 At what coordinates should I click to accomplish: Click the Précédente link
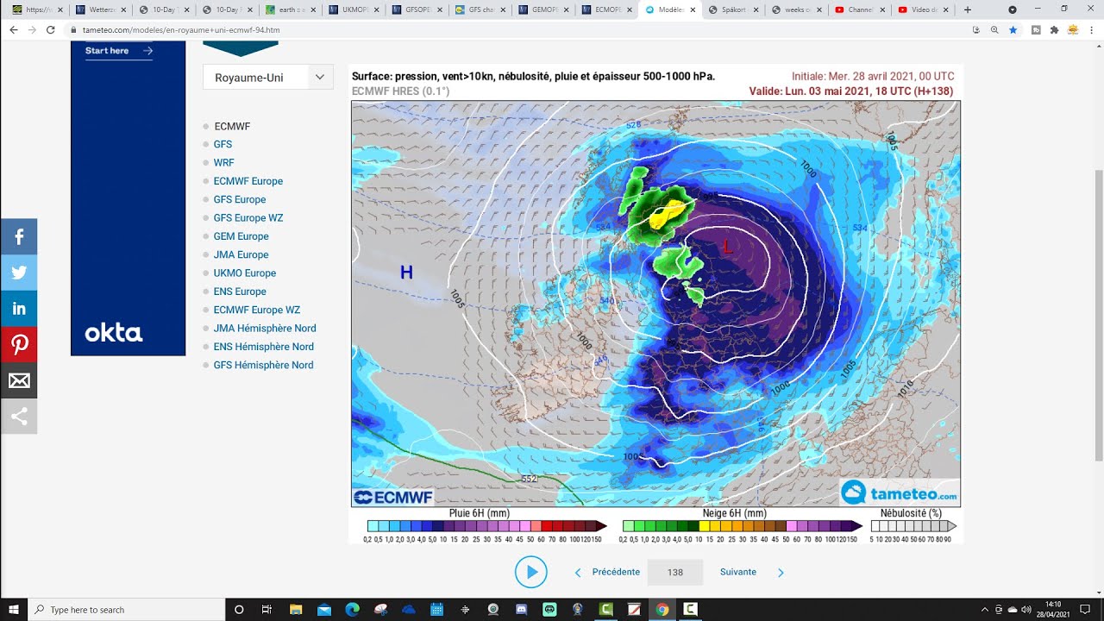pyautogui.click(x=616, y=573)
